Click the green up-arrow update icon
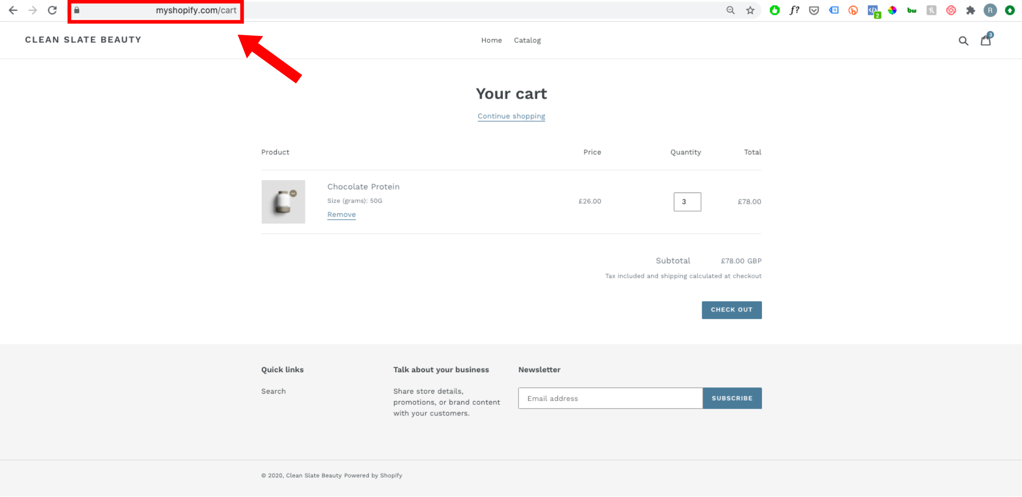 coord(1010,10)
